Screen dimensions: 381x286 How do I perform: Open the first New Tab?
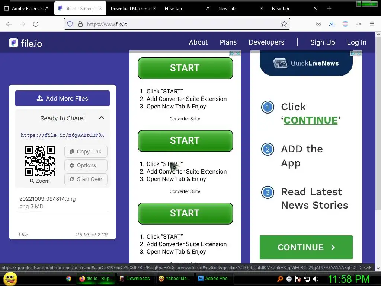coord(173,9)
